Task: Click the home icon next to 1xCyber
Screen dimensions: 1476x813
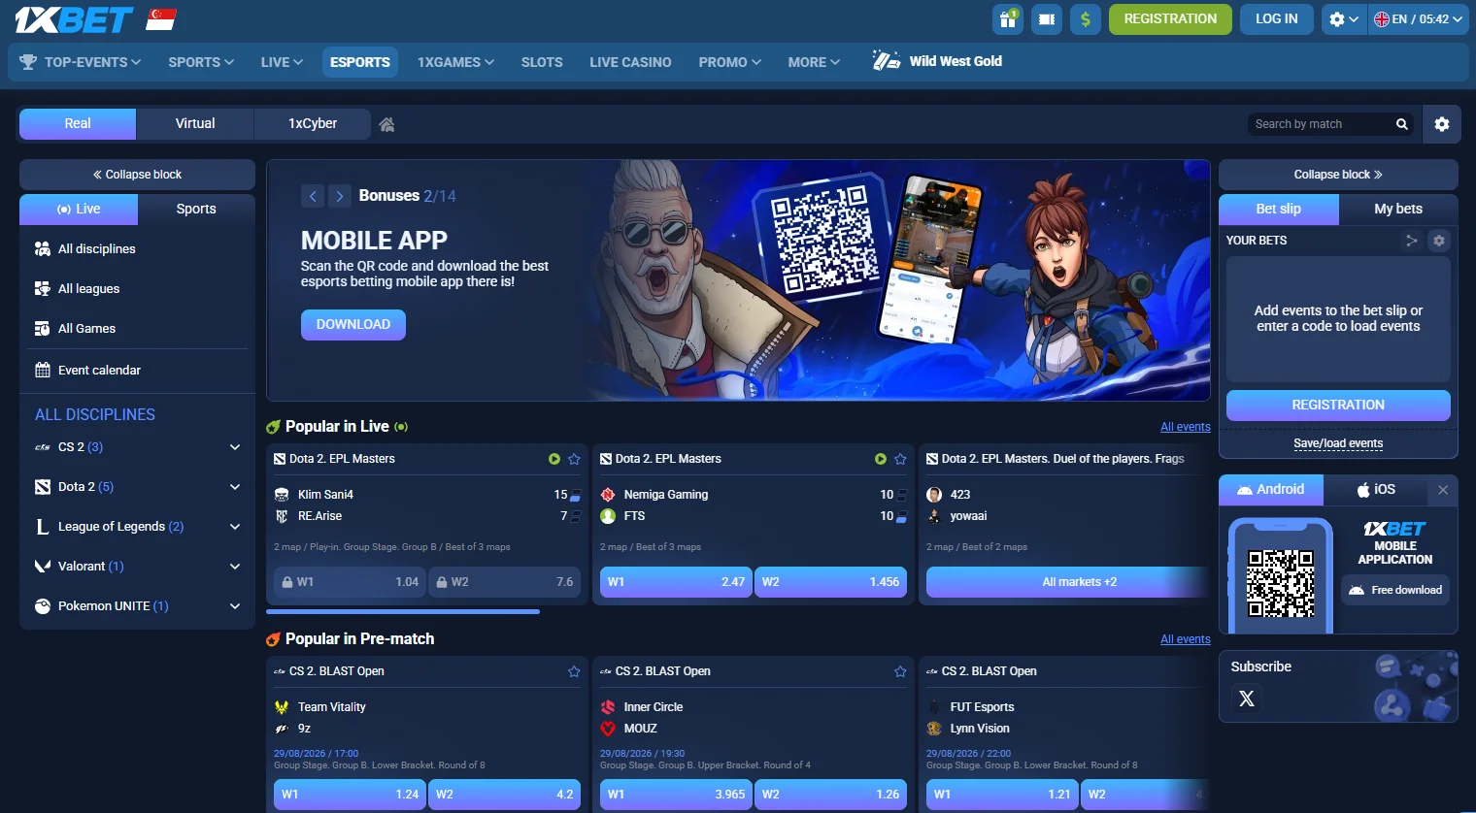Action: click(386, 124)
